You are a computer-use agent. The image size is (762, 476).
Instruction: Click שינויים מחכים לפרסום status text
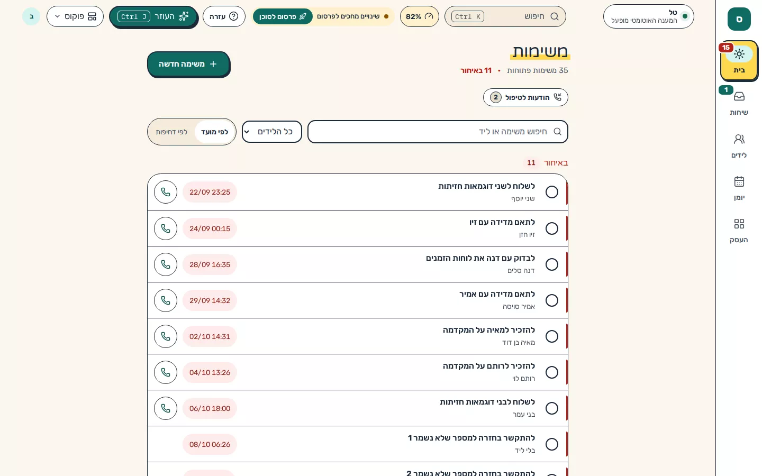(348, 16)
